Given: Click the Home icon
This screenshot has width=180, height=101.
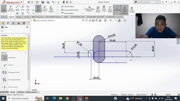Looking at the screenshot, I should 29,2.
